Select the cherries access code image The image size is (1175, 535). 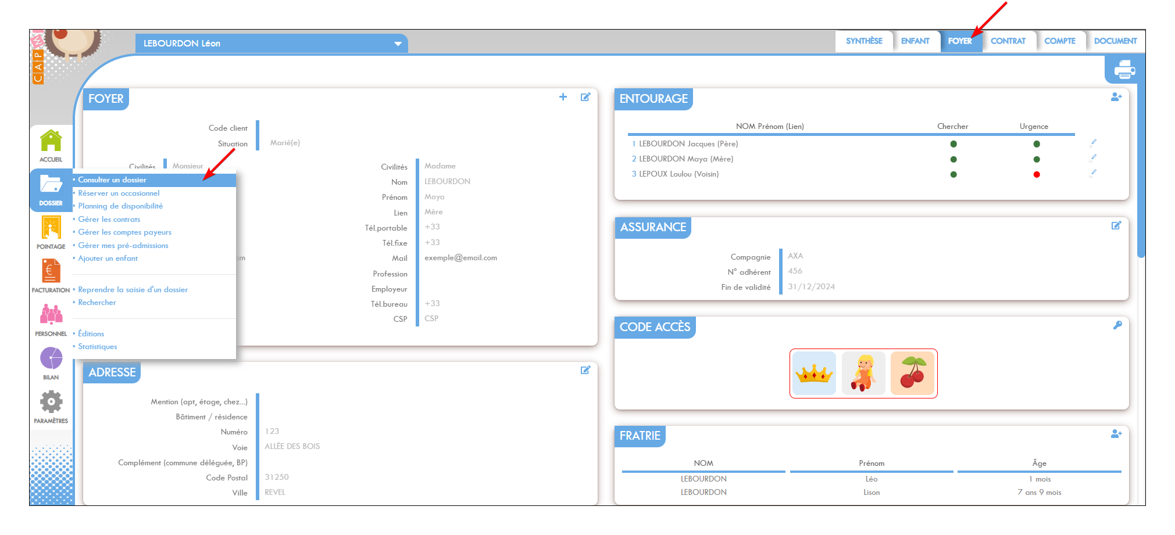point(913,374)
